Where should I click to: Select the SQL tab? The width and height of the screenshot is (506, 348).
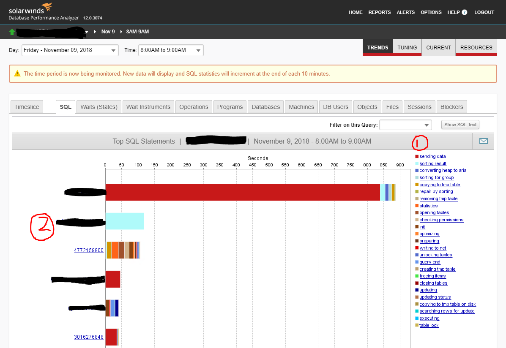pyautogui.click(x=66, y=107)
